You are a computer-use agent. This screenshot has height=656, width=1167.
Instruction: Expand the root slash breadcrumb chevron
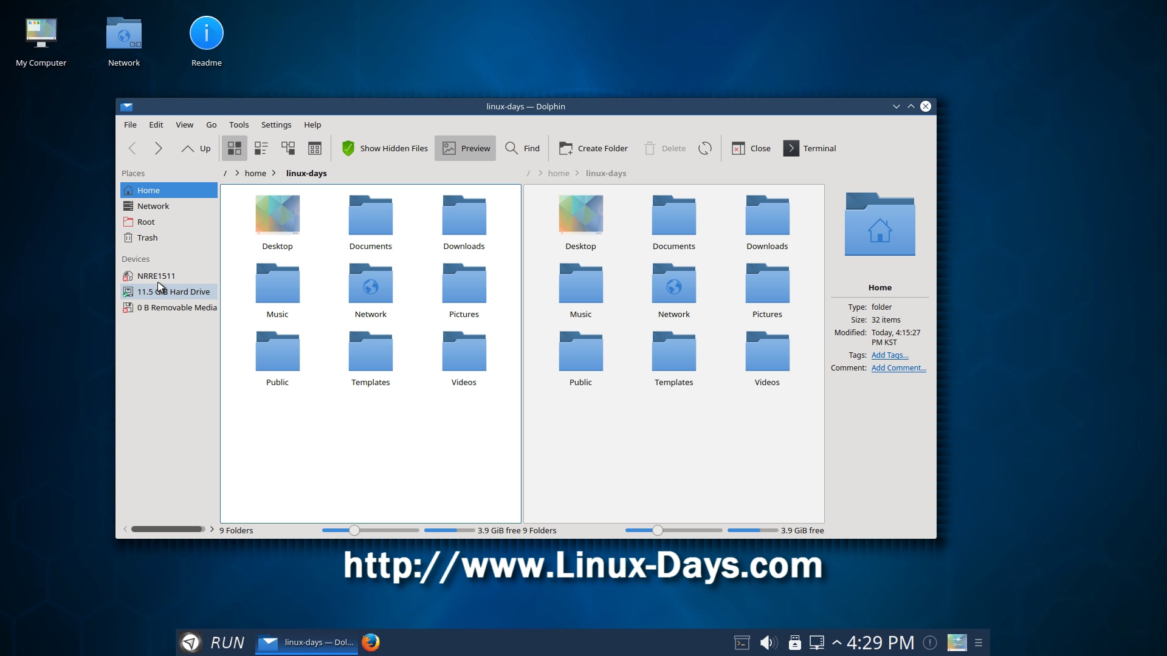tap(237, 173)
